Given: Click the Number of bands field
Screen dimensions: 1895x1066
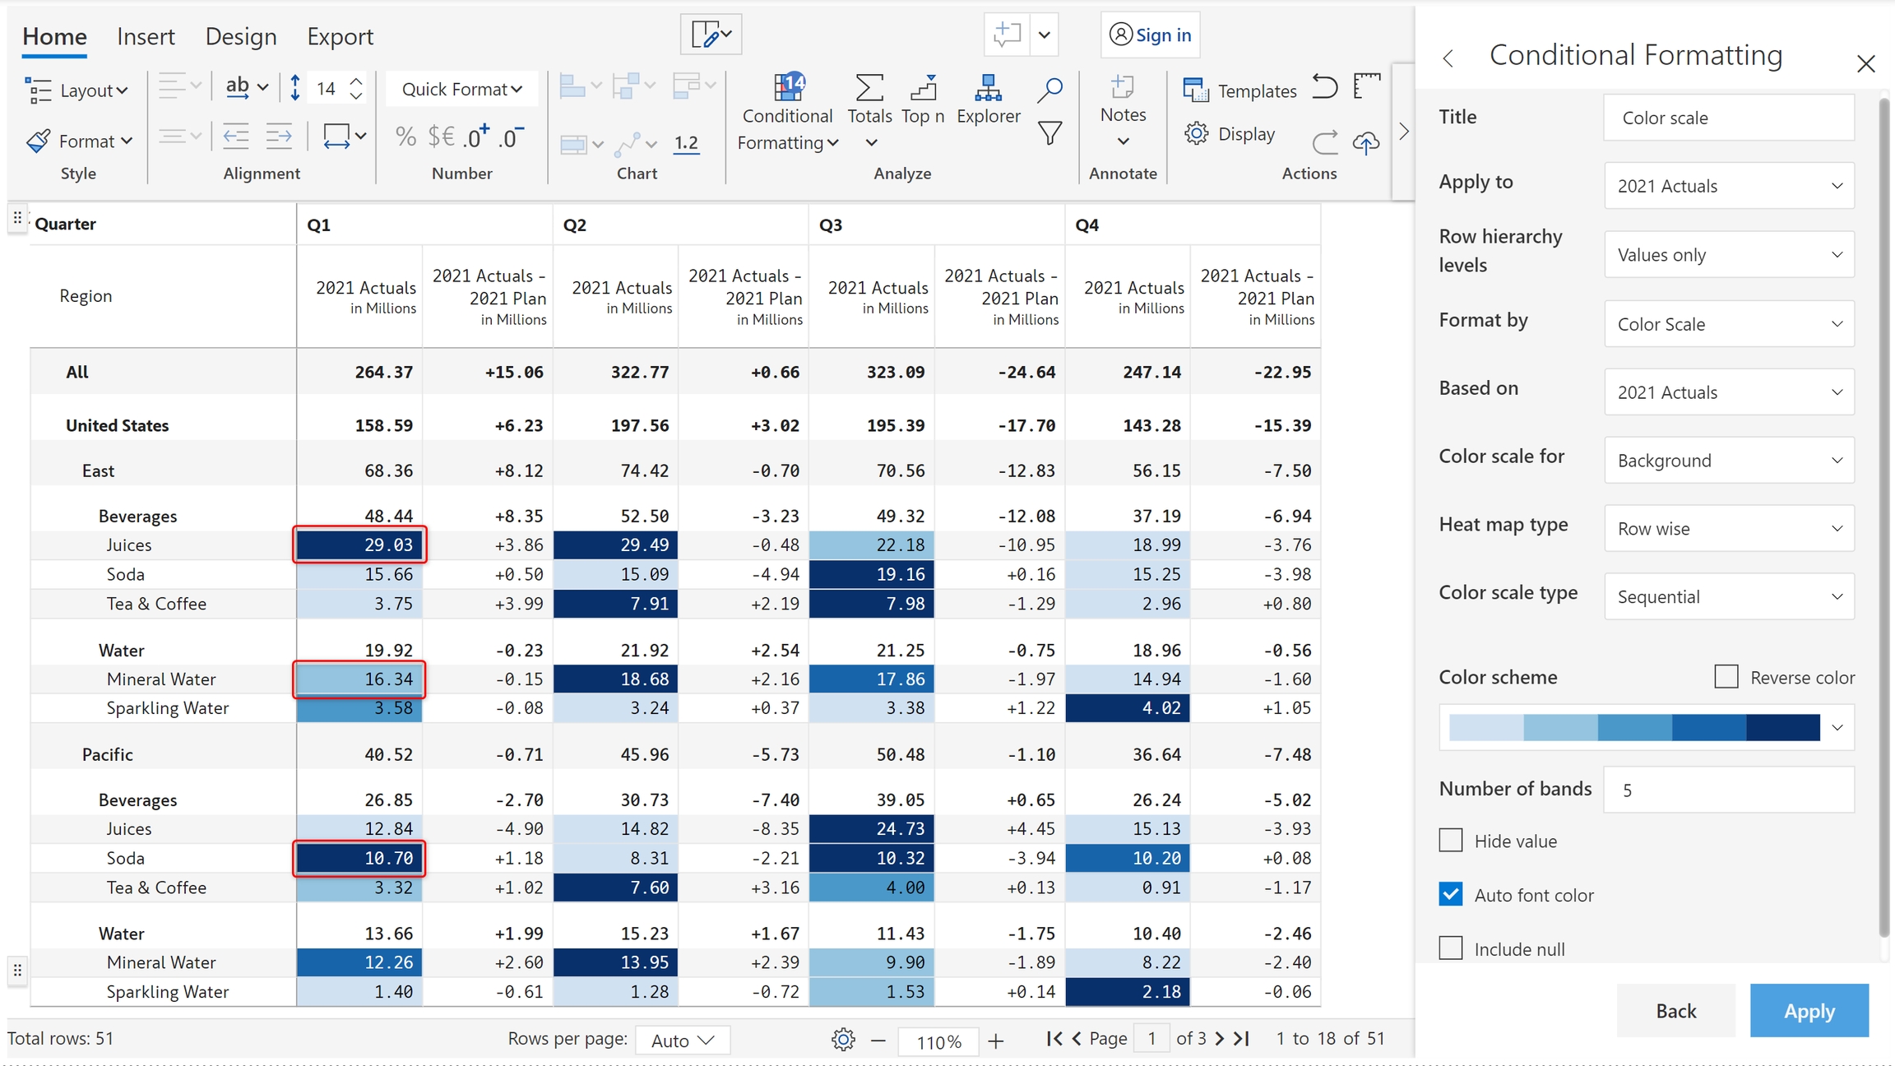Looking at the screenshot, I should [x=1729, y=790].
